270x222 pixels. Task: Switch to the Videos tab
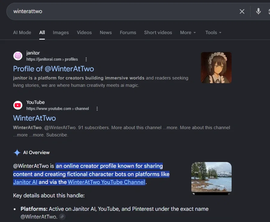84,33
